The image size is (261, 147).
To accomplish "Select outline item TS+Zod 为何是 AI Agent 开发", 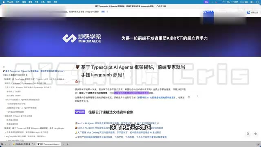I will [x=22, y=100].
